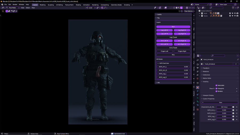Image resolution: width=240 pixels, height=135 pixels.
Task: Select material preview shading mode
Action: click(179, 8)
